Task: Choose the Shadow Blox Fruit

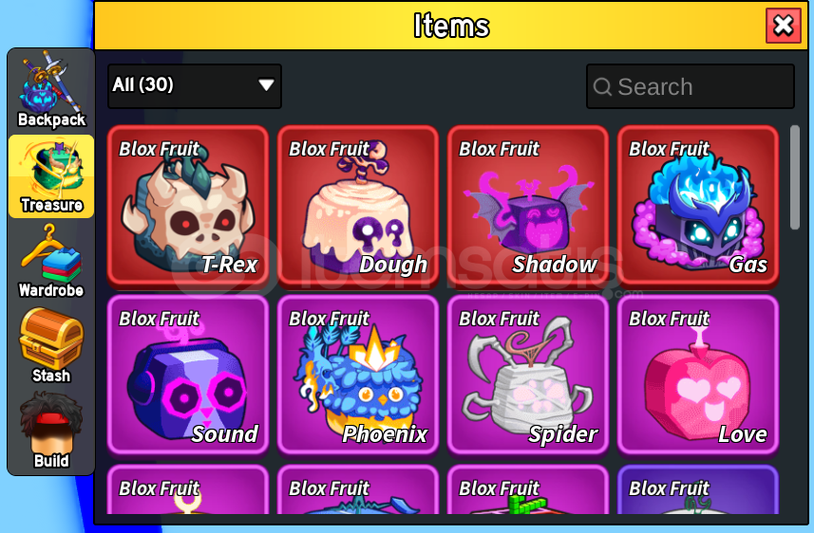Action: [528, 205]
